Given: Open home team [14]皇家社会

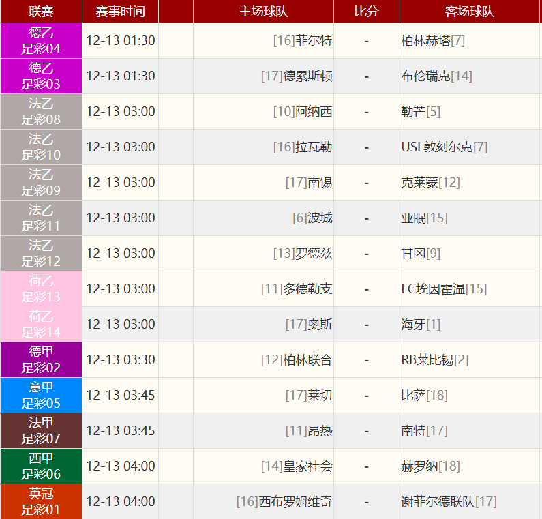Looking at the screenshot, I should click(x=297, y=466).
